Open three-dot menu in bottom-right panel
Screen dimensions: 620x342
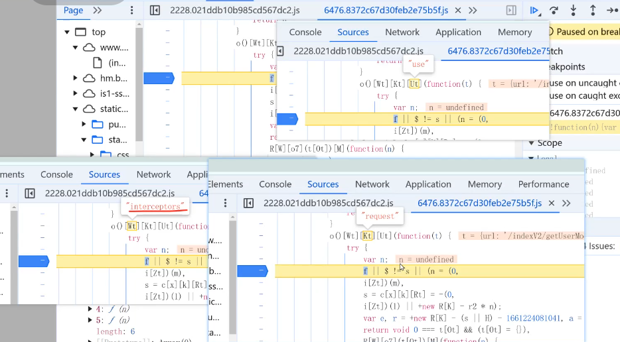(226, 203)
